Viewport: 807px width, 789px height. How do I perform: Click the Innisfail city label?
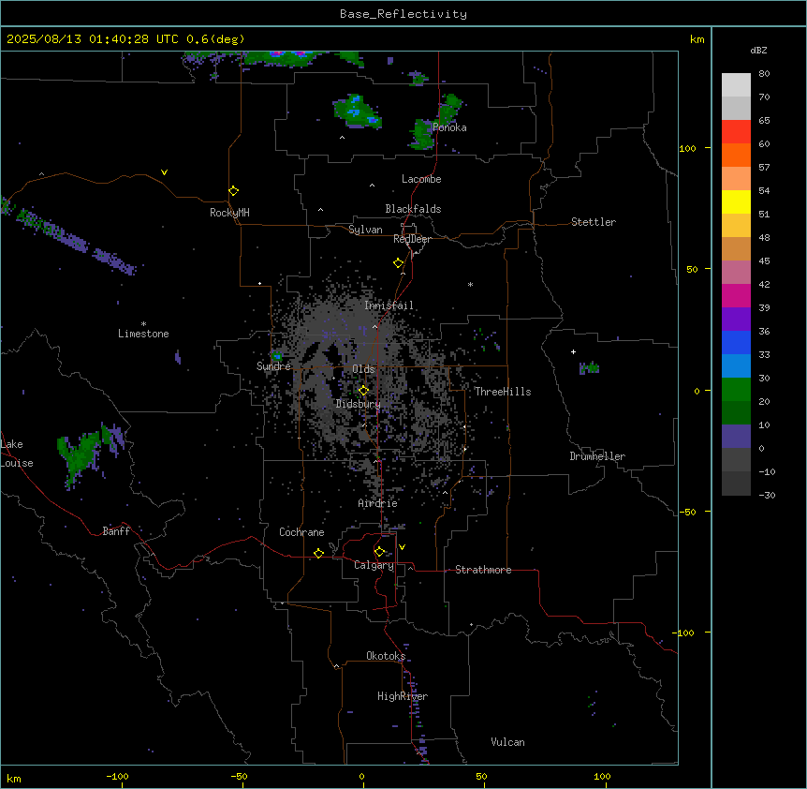[x=389, y=305]
